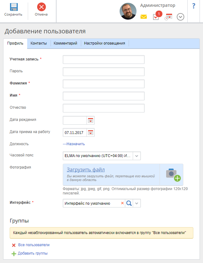Open calendar picker for Дата приема на работу
Screen dimensions: 203x263
pyautogui.click(x=91, y=133)
